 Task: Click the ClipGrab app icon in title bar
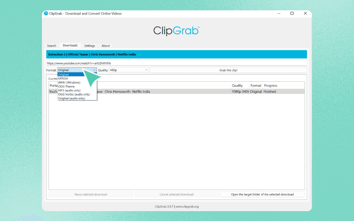pyautogui.click(x=46, y=13)
